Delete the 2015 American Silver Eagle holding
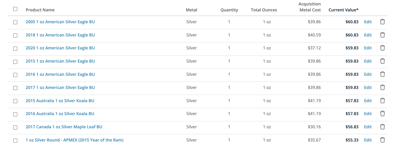 click(382, 61)
